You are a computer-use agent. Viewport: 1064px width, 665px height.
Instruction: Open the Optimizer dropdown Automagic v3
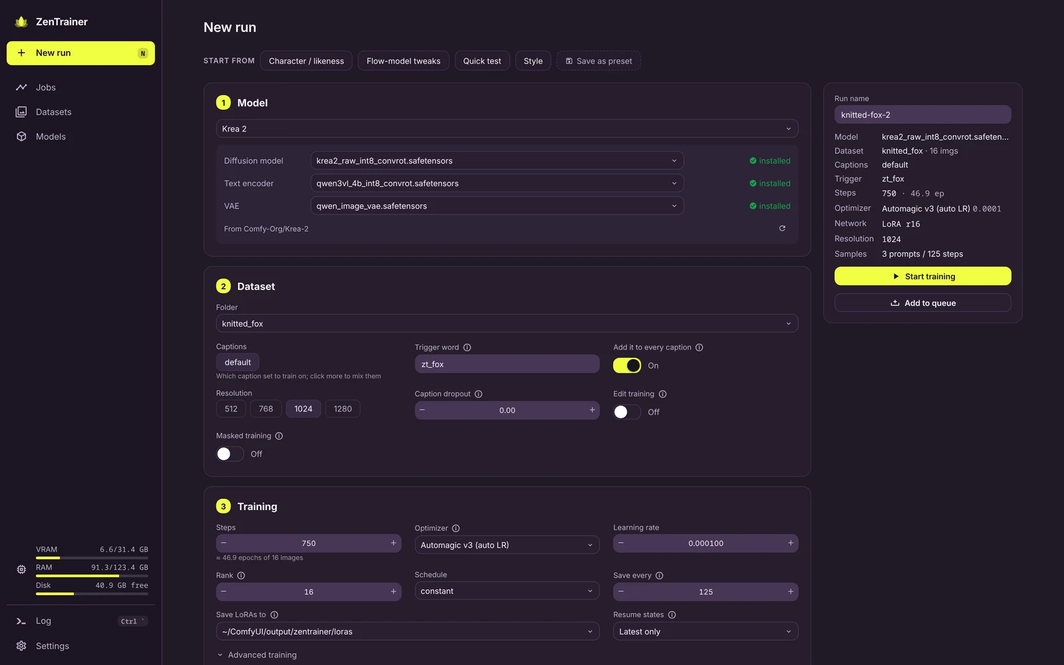(507, 545)
